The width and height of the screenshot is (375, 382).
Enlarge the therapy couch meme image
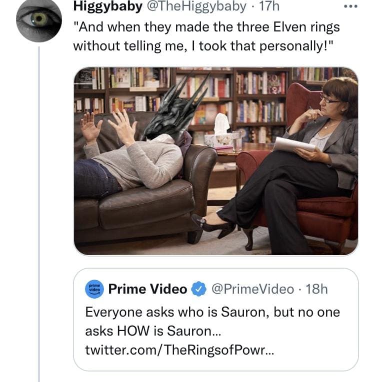tap(215, 161)
